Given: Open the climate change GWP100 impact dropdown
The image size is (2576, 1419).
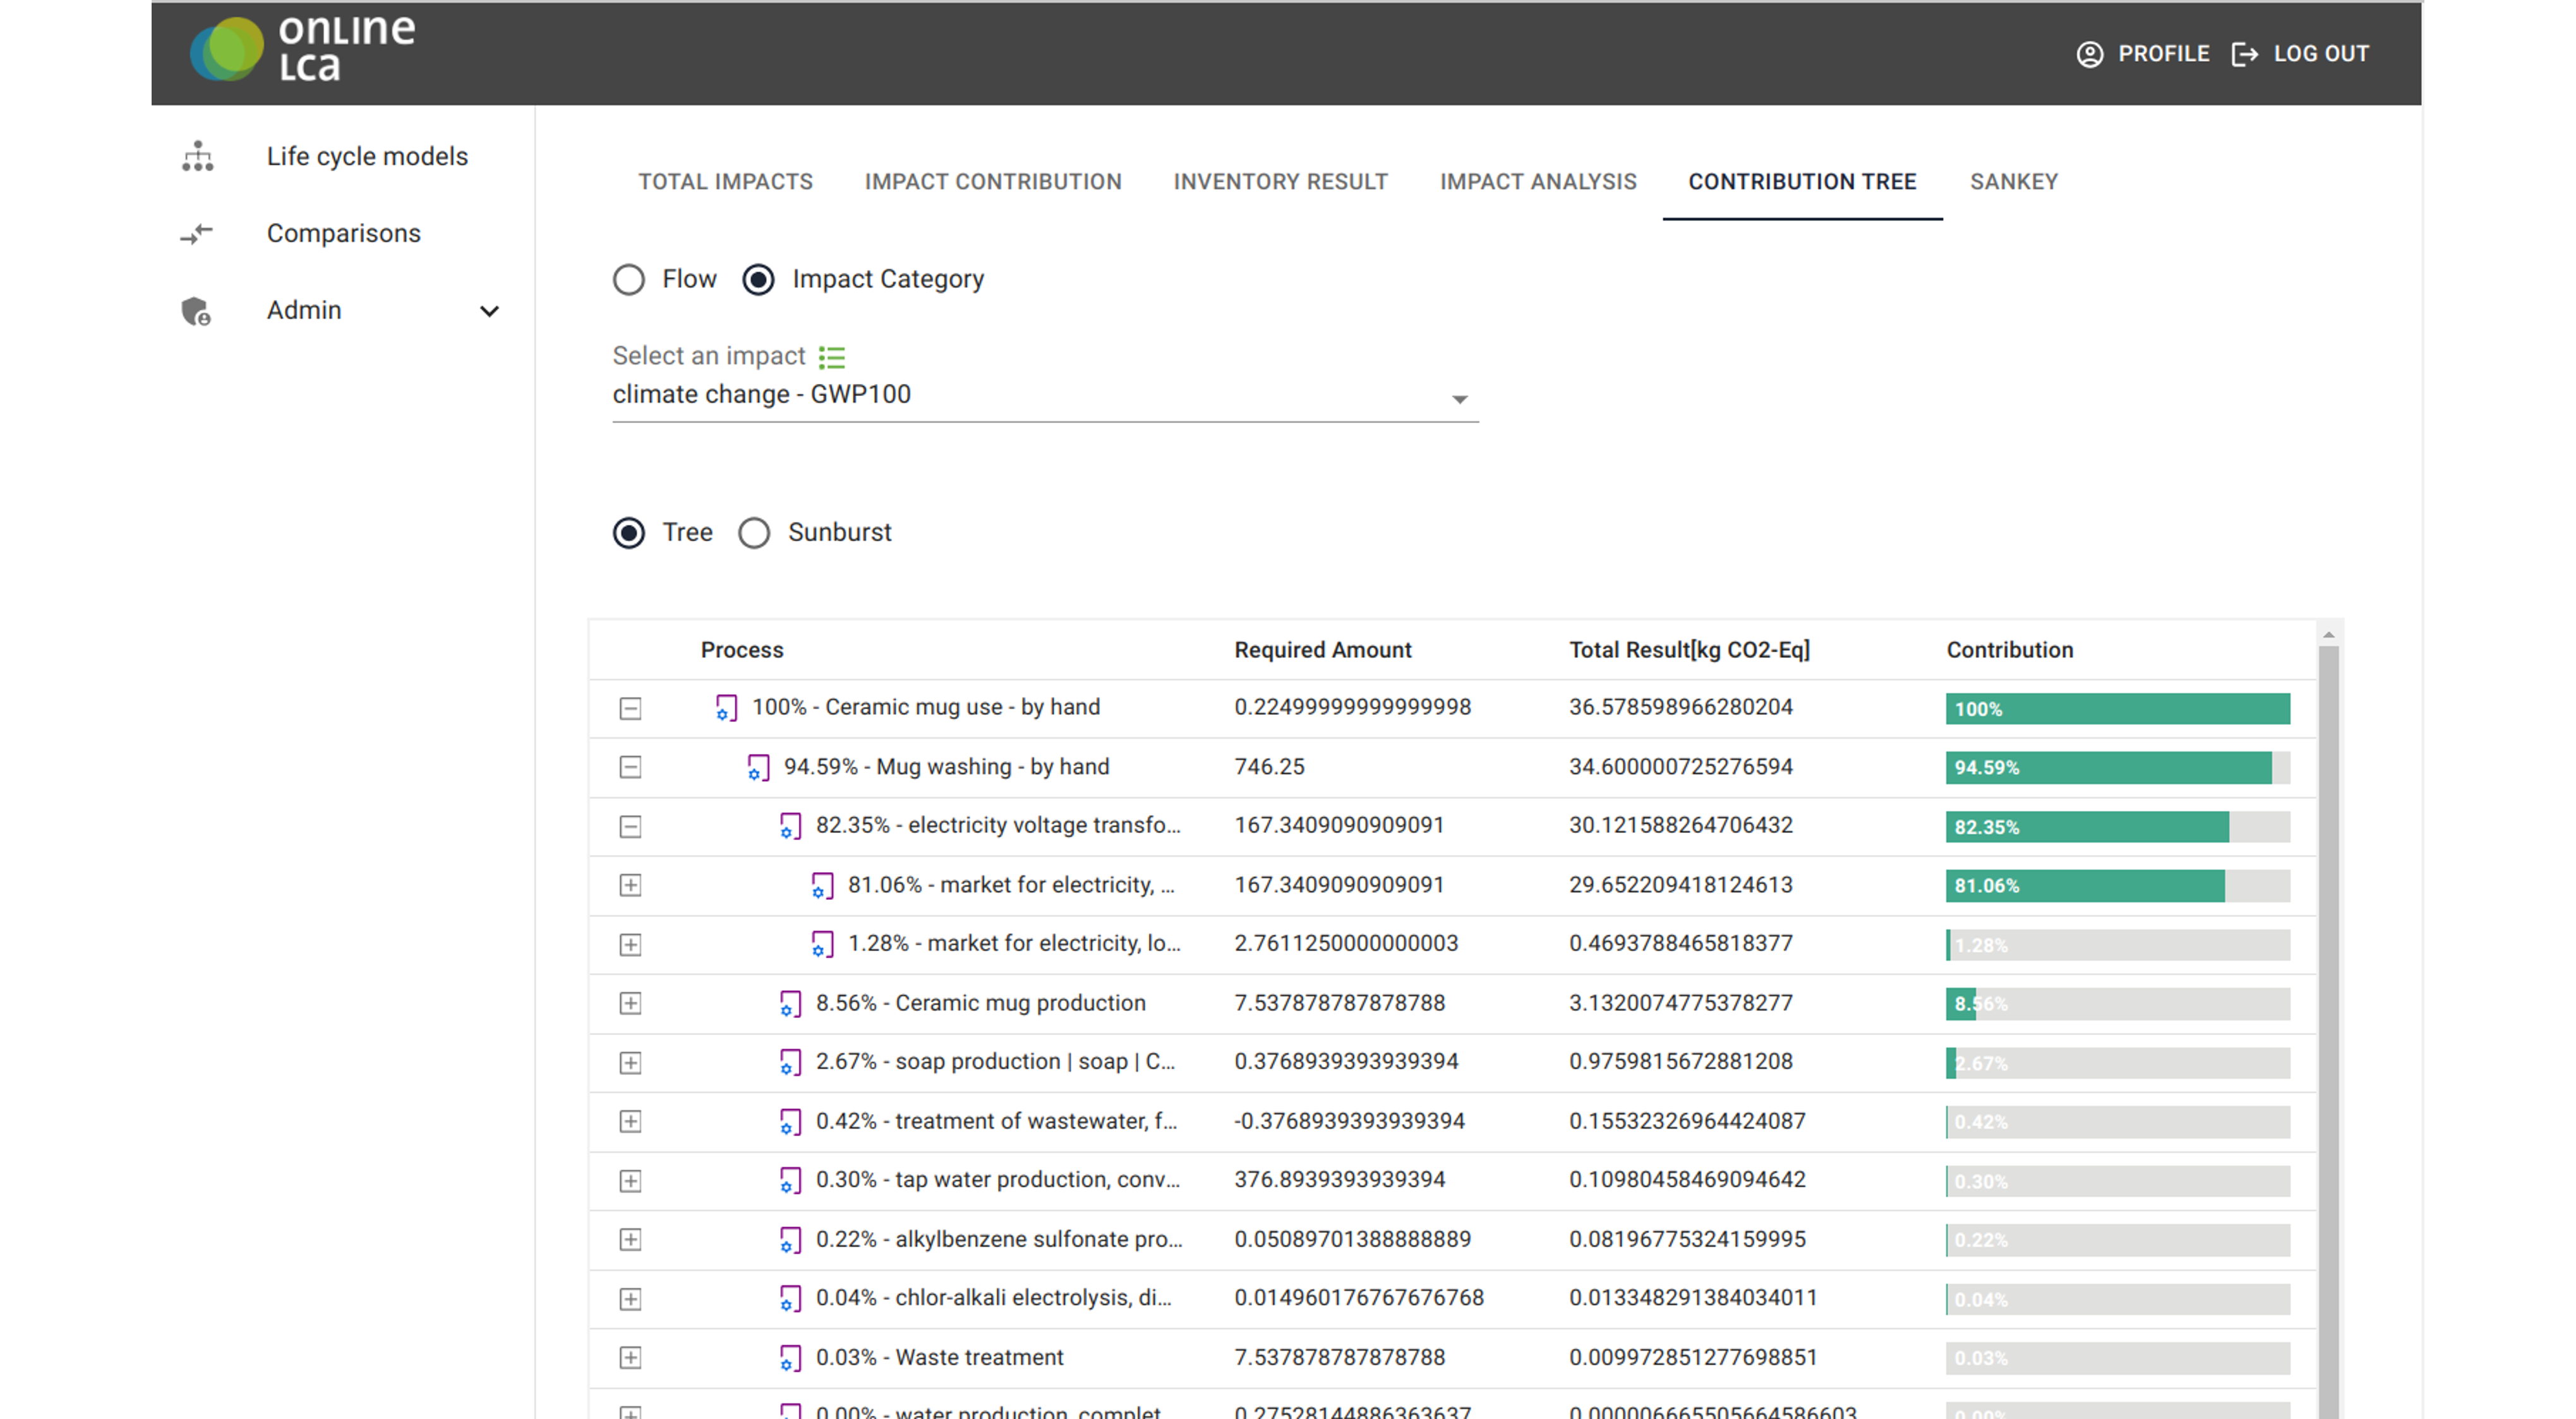Looking at the screenshot, I should pos(1044,396).
